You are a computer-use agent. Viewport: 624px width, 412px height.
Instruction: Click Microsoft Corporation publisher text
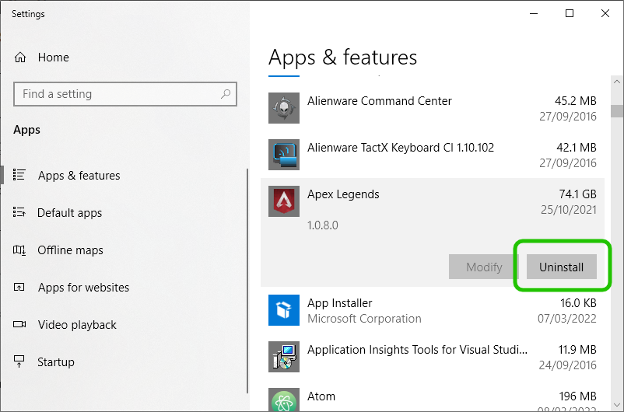pyautogui.click(x=364, y=319)
